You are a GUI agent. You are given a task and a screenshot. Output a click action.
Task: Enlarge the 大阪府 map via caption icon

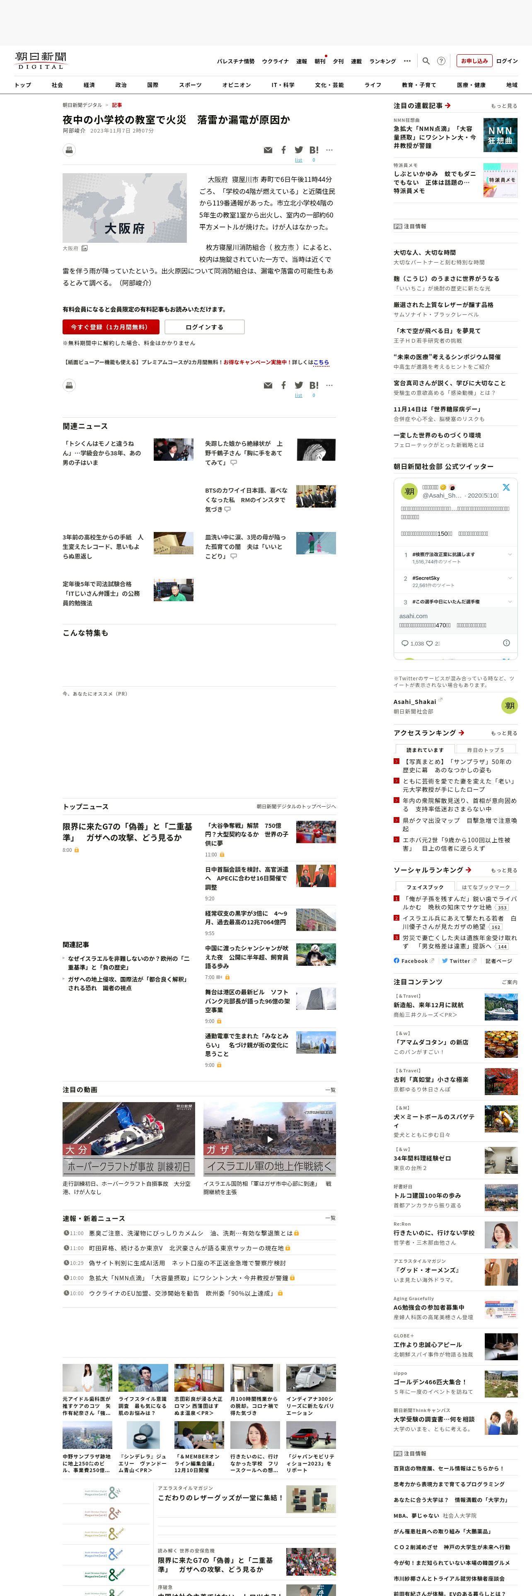84,248
